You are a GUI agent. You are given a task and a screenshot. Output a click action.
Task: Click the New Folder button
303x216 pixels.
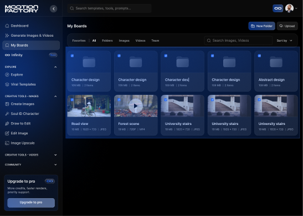click(261, 26)
